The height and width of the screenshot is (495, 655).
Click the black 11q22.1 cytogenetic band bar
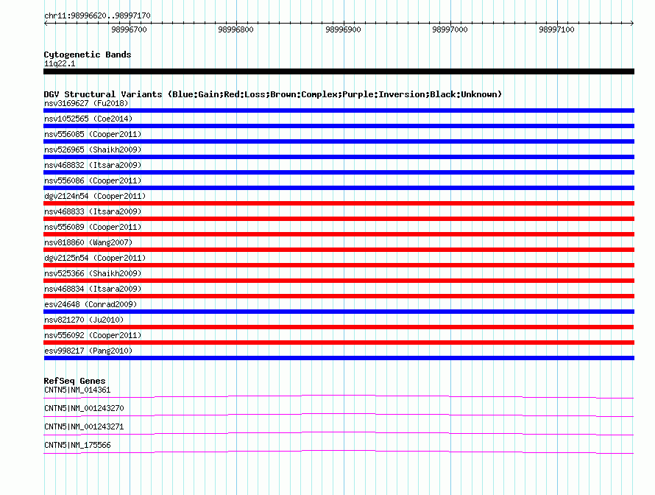click(339, 71)
